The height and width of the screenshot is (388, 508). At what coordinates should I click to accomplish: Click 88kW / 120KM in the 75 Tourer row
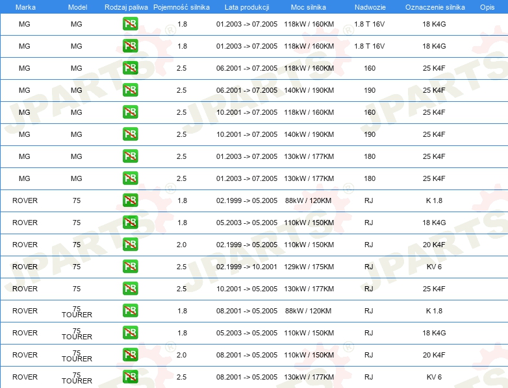tap(308, 311)
